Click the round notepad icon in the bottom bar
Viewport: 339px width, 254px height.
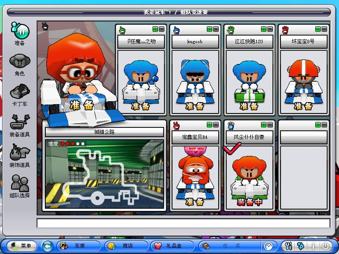coord(269,246)
